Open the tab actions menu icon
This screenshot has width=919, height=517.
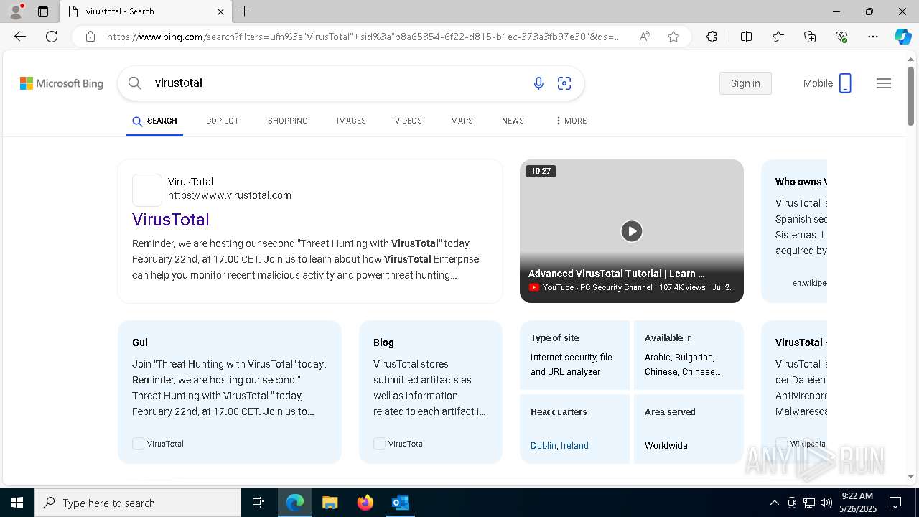coord(43,11)
